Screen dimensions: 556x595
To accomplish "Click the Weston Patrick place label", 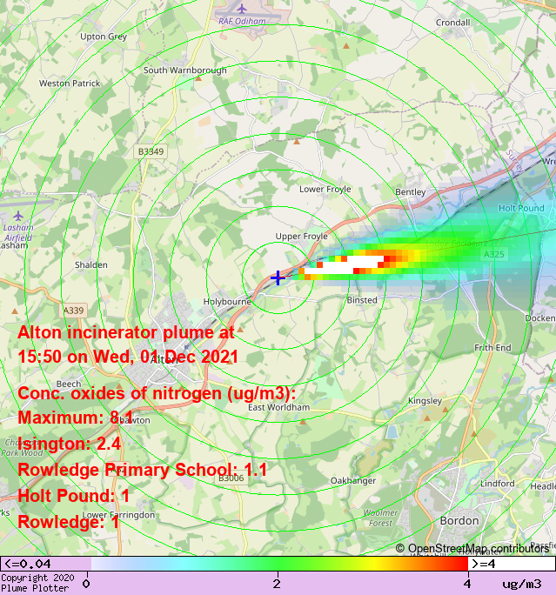I will coord(70,84).
